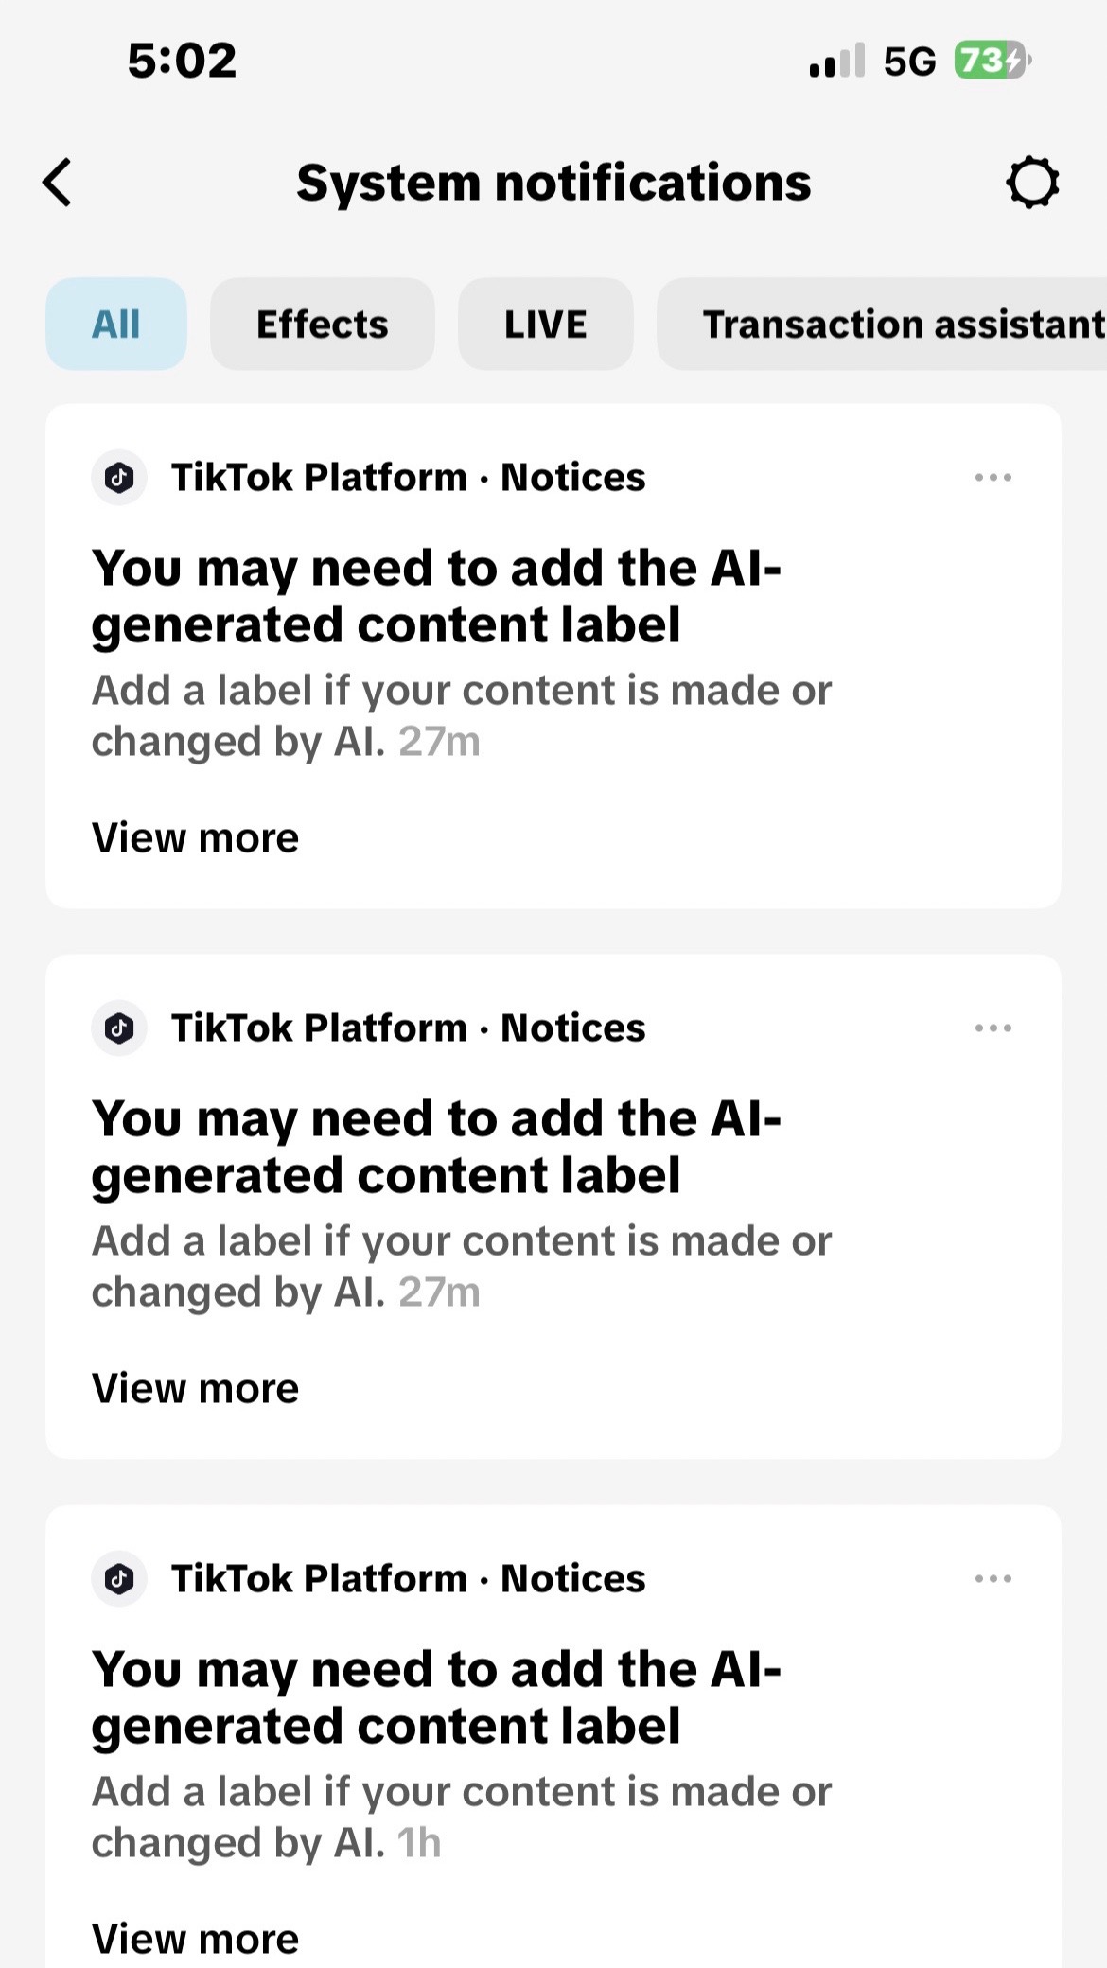Viewport: 1107px width, 1968px height.
Task: Open three-dot menu on first notification
Action: click(993, 477)
